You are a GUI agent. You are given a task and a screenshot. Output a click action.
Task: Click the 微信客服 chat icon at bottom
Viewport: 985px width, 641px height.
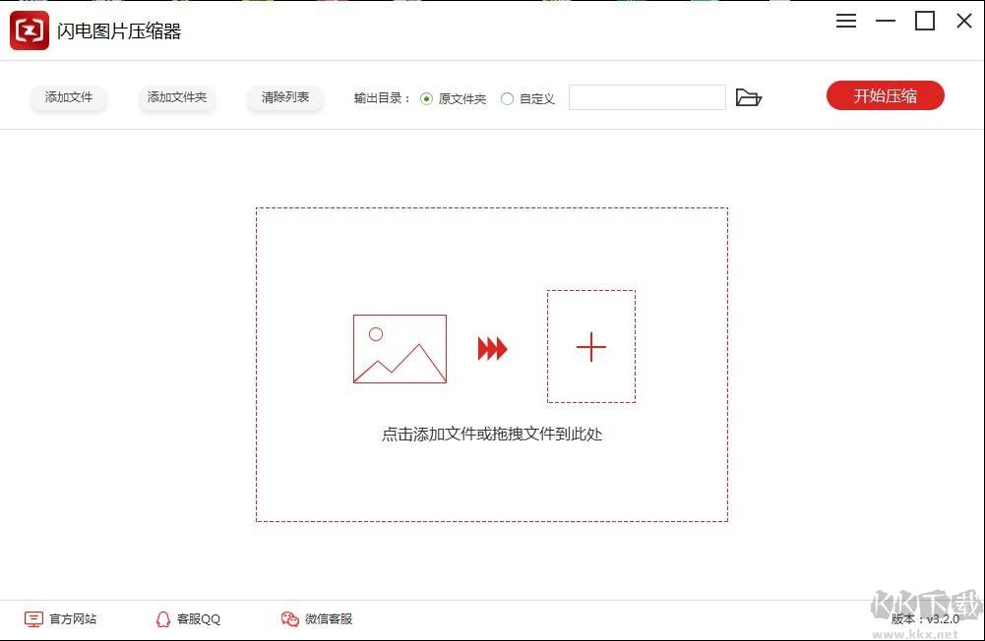[x=289, y=619]
